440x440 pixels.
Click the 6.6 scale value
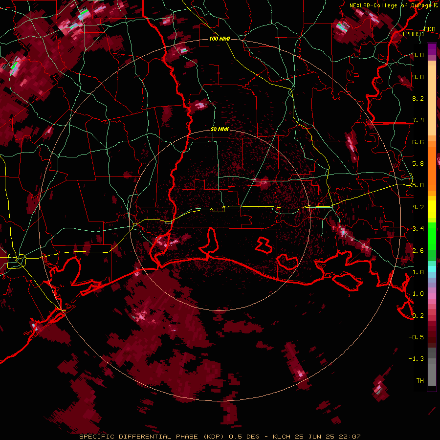click(x=418, y=142)
